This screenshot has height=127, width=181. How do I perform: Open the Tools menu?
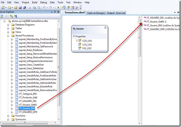tap(60, 2)
